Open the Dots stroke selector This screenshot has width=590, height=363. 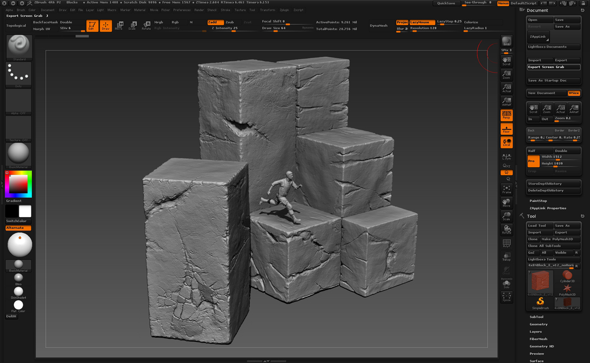tap(19, 74)
